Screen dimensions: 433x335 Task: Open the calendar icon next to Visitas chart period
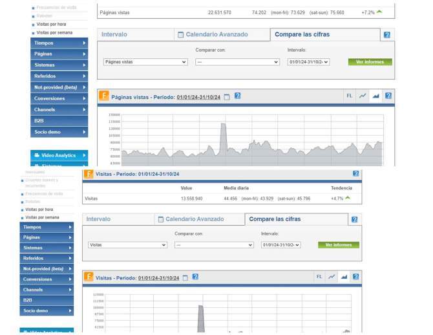185,277
